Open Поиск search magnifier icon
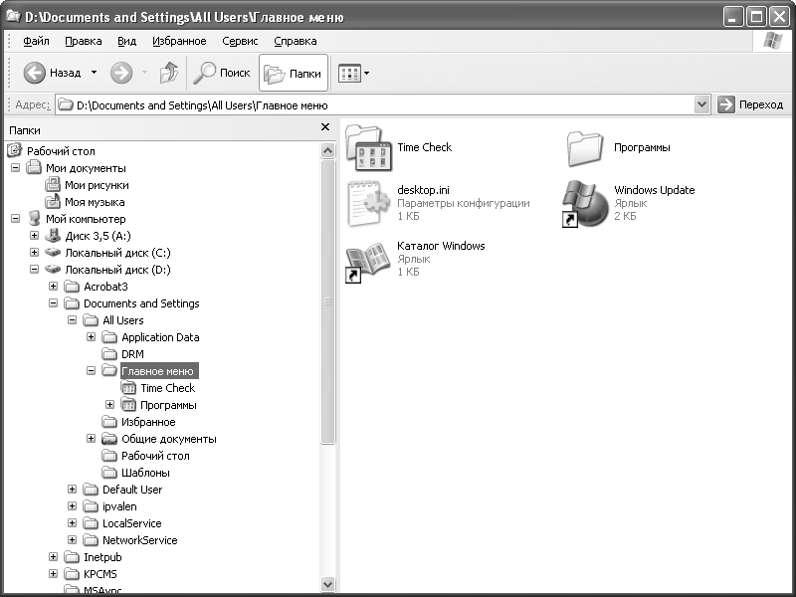This screenshot has width=796, height=597. tap(205, 73)
